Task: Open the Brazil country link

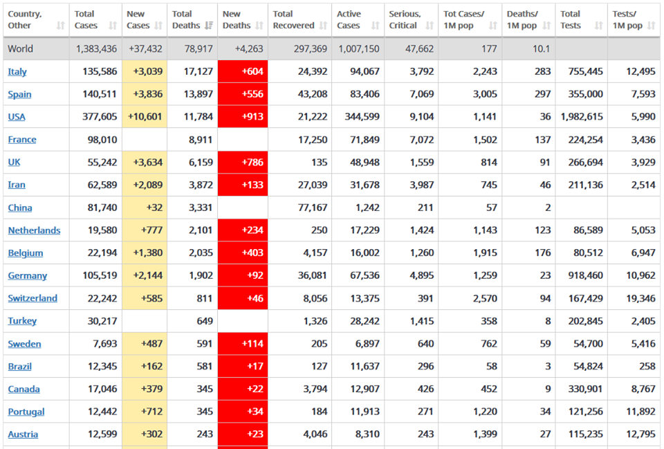Action: pyautogui.click(x=20, y=367)
